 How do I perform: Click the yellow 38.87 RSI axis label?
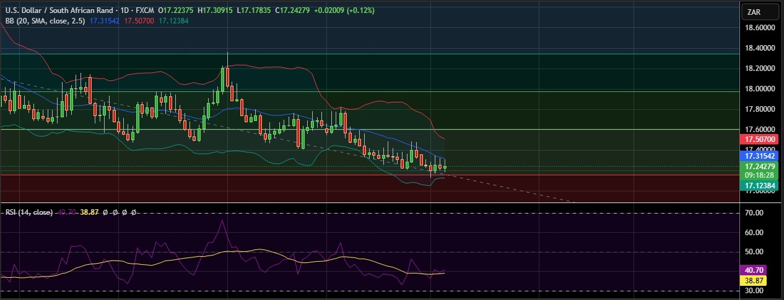(756, 280)
